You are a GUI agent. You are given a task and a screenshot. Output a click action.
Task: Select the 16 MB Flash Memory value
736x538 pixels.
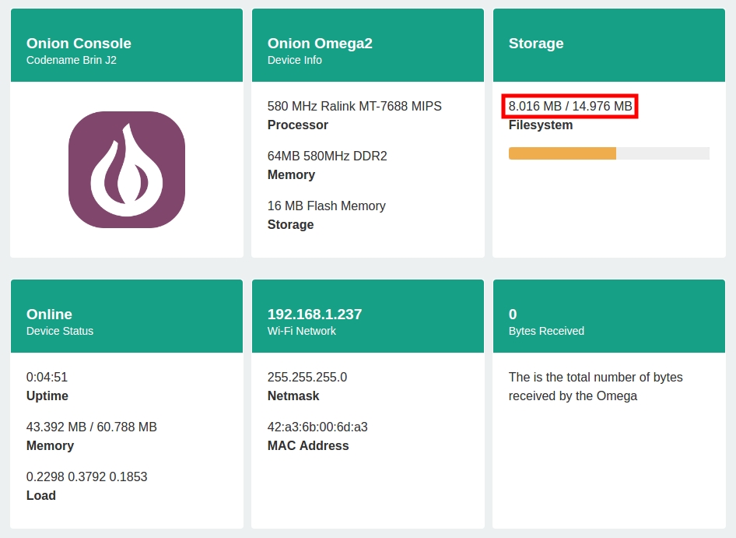(326, 206)
